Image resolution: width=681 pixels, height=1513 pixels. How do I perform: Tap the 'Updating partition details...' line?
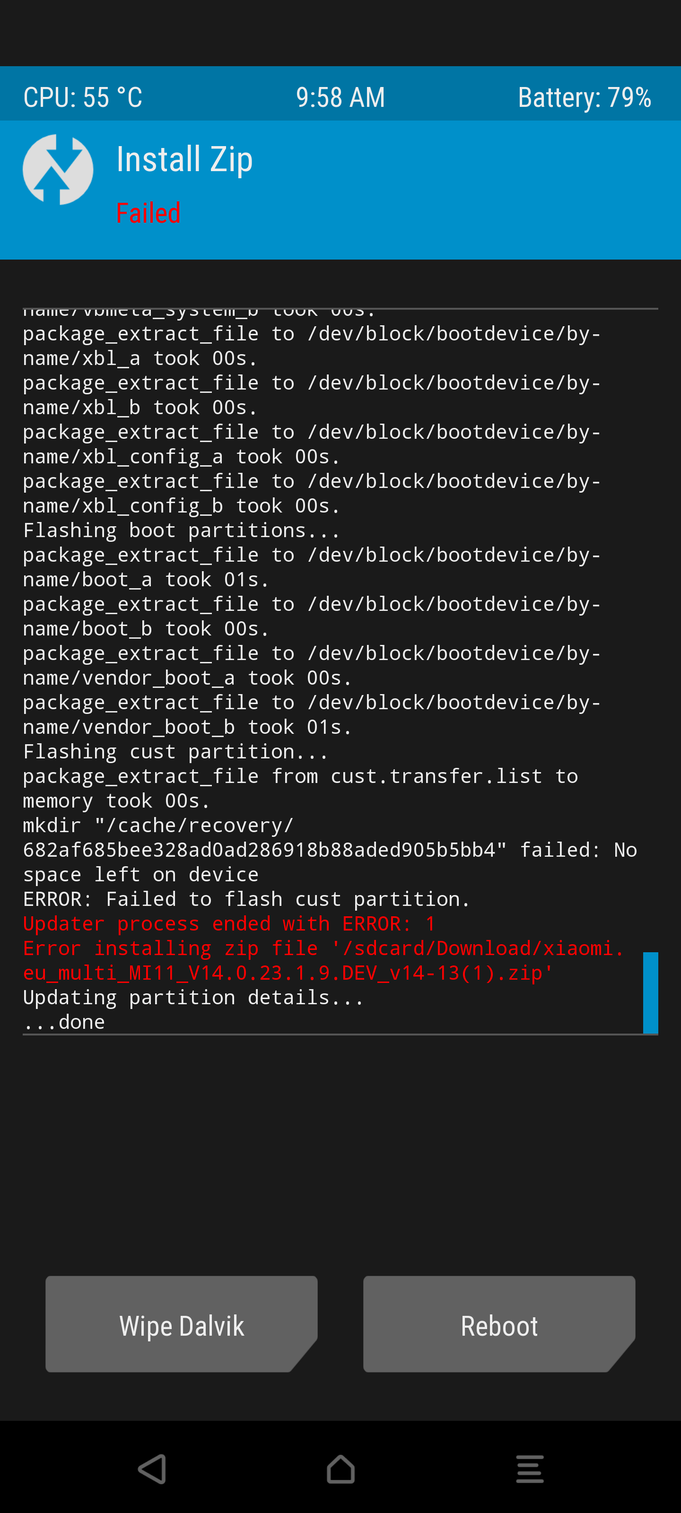193,997
